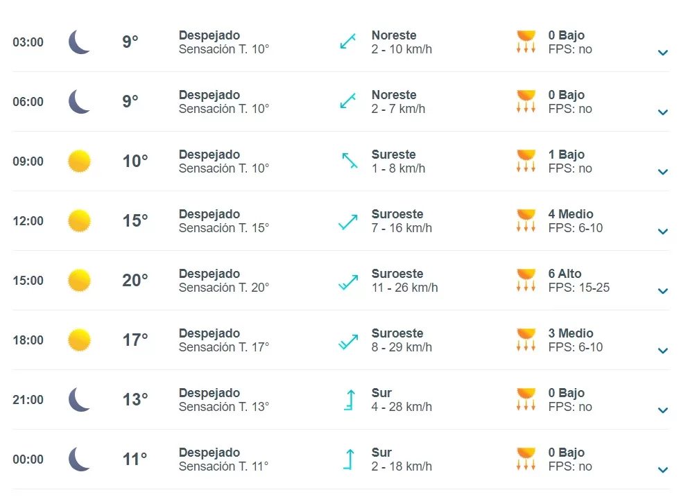Screen dimensions: 681x499
Task: Click the UV index icon beside 4 Medio
Action: point(526,220)
